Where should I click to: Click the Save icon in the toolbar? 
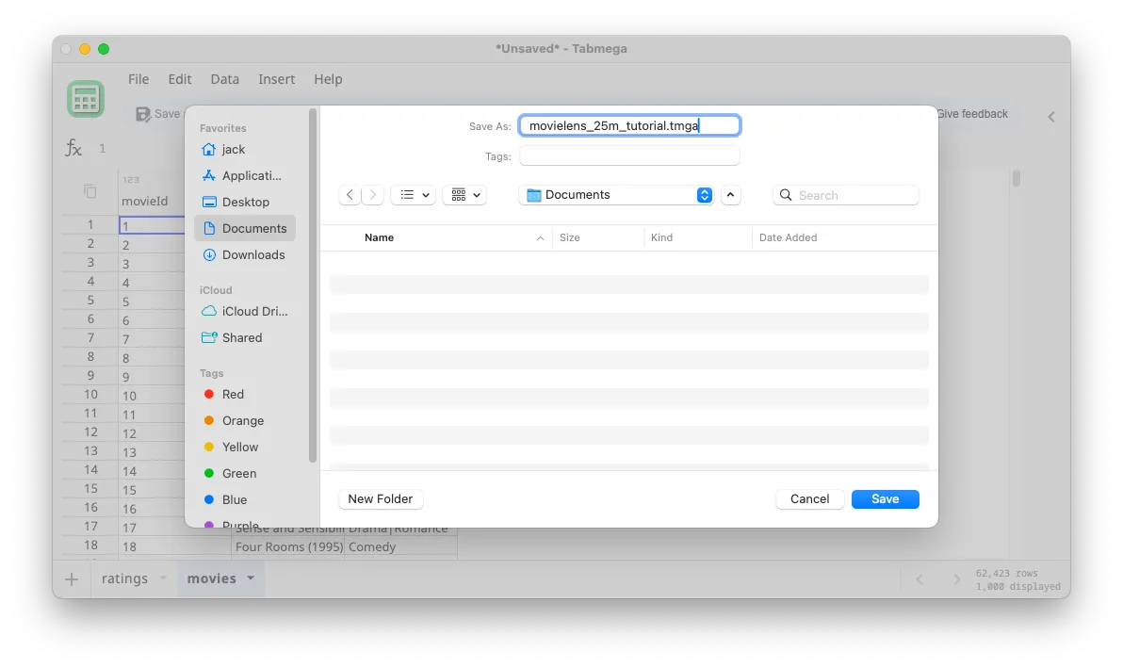[x=143, y=113]
